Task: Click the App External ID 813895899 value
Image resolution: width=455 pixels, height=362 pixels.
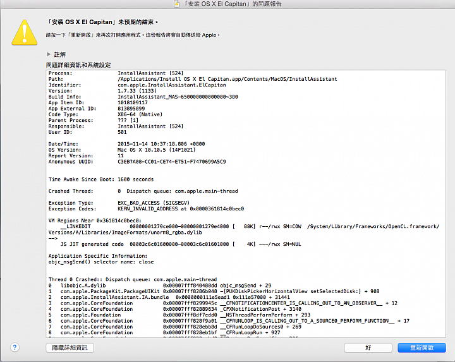Action: point(131,109)
